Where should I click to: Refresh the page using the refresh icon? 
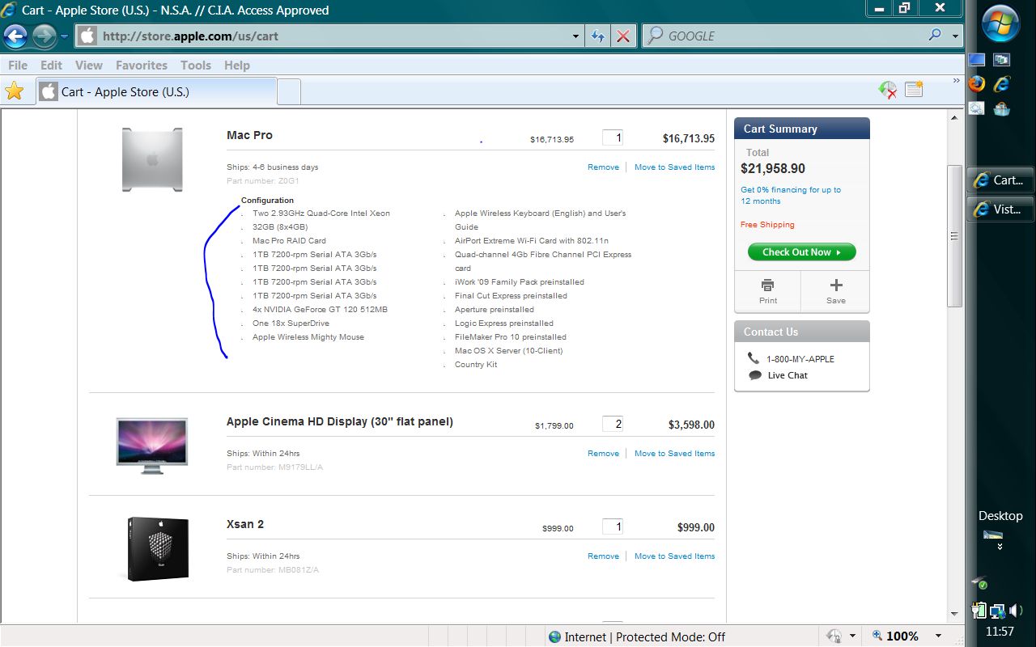click(598, 36)
